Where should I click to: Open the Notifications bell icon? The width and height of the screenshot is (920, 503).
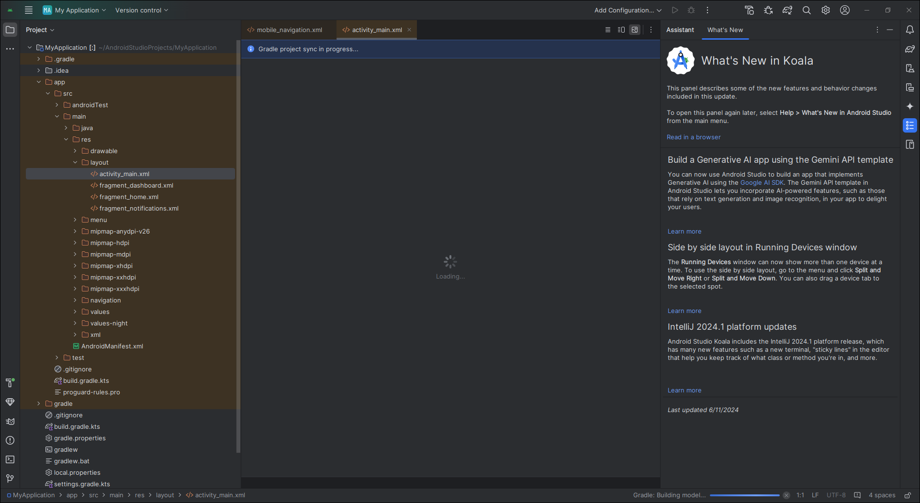click(x=910, y=30)
